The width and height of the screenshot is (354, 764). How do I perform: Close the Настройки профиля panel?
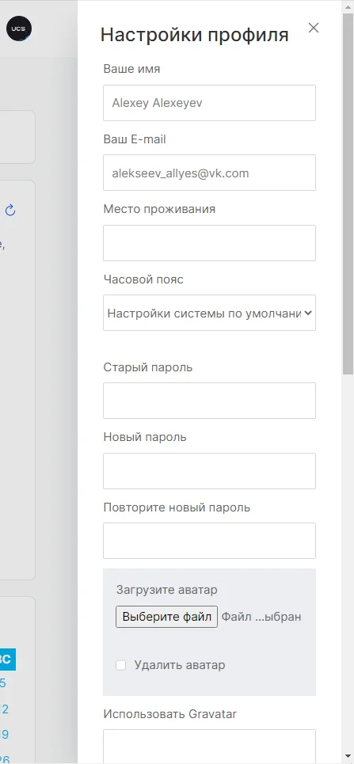point(314,28)
